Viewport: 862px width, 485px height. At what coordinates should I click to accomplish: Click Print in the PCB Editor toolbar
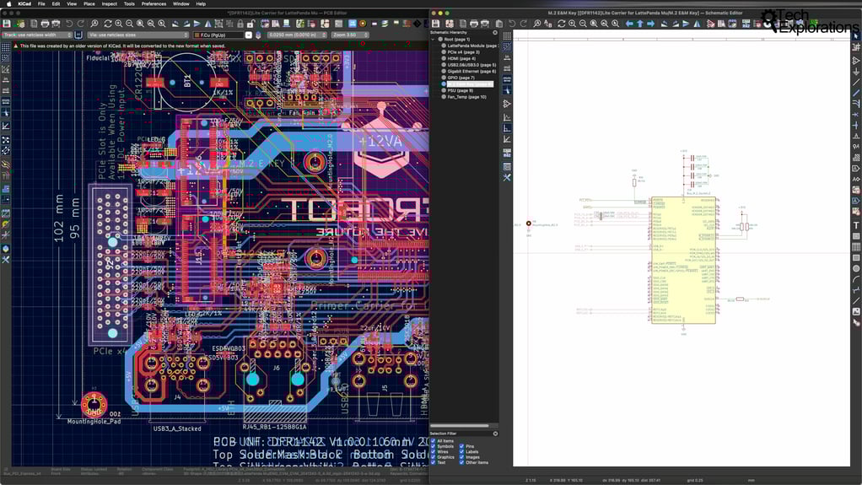tap(45, 24)
